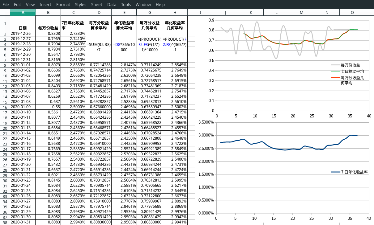Click the date cell 2020-01-01

23,65
